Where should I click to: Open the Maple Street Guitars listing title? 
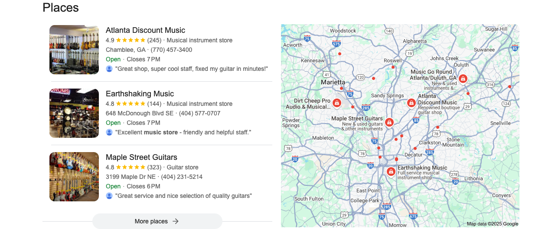[x=141, y=157]
